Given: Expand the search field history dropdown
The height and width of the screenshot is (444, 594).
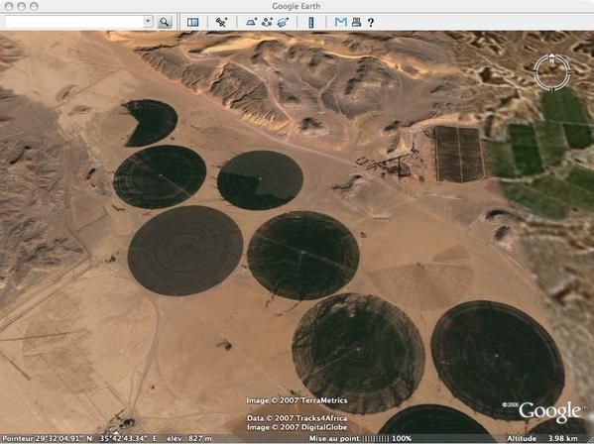Looking at the screenshot, I should coord(148,22).
